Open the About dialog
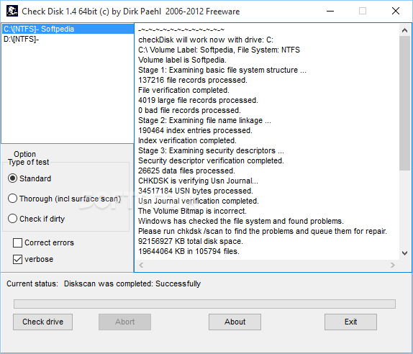The image size is (413, 354). [235, 322]
